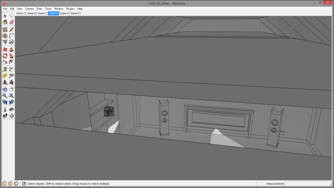Activate the Scale tool
334x188 pixels.
pyautogui.click(x=5, y=62)
